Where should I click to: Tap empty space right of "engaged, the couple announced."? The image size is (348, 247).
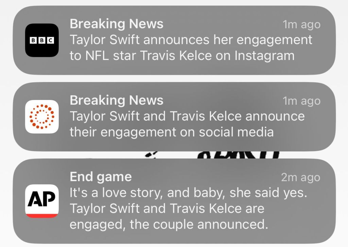coord(299,225)
